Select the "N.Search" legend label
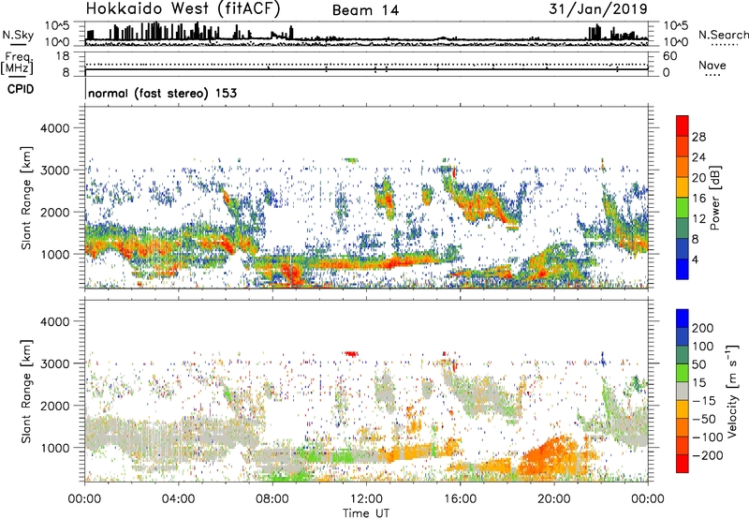Screen dimensions: 749x519 [x=723, y=35]
